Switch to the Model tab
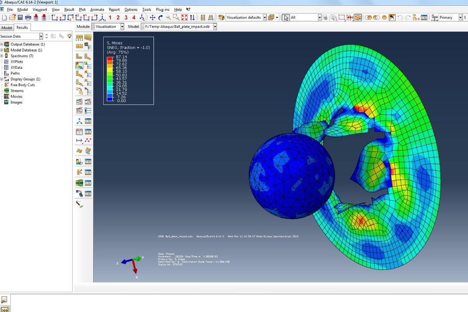 [6, 28]
